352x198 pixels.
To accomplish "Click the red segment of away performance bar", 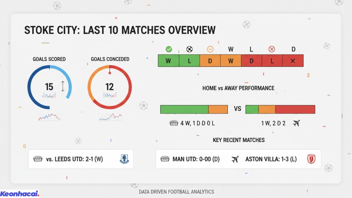I will [x=295, y=109].
